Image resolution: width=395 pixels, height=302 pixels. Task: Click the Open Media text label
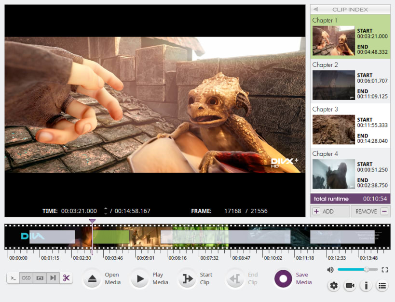point(112,278)
